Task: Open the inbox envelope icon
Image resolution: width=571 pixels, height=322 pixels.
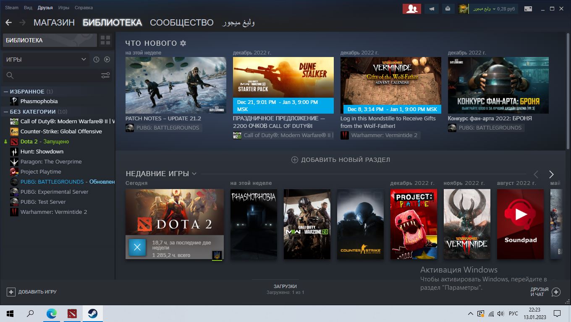Action: click(448, 8)
